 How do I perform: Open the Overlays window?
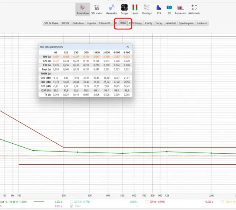(x=147, y=9)
